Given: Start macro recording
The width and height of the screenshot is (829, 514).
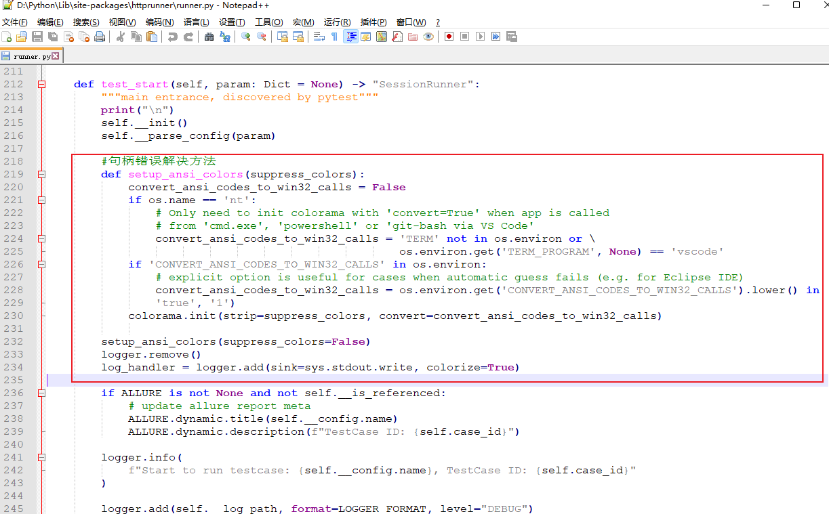Looking at the screenshot, I should click(x=449, y=37).
